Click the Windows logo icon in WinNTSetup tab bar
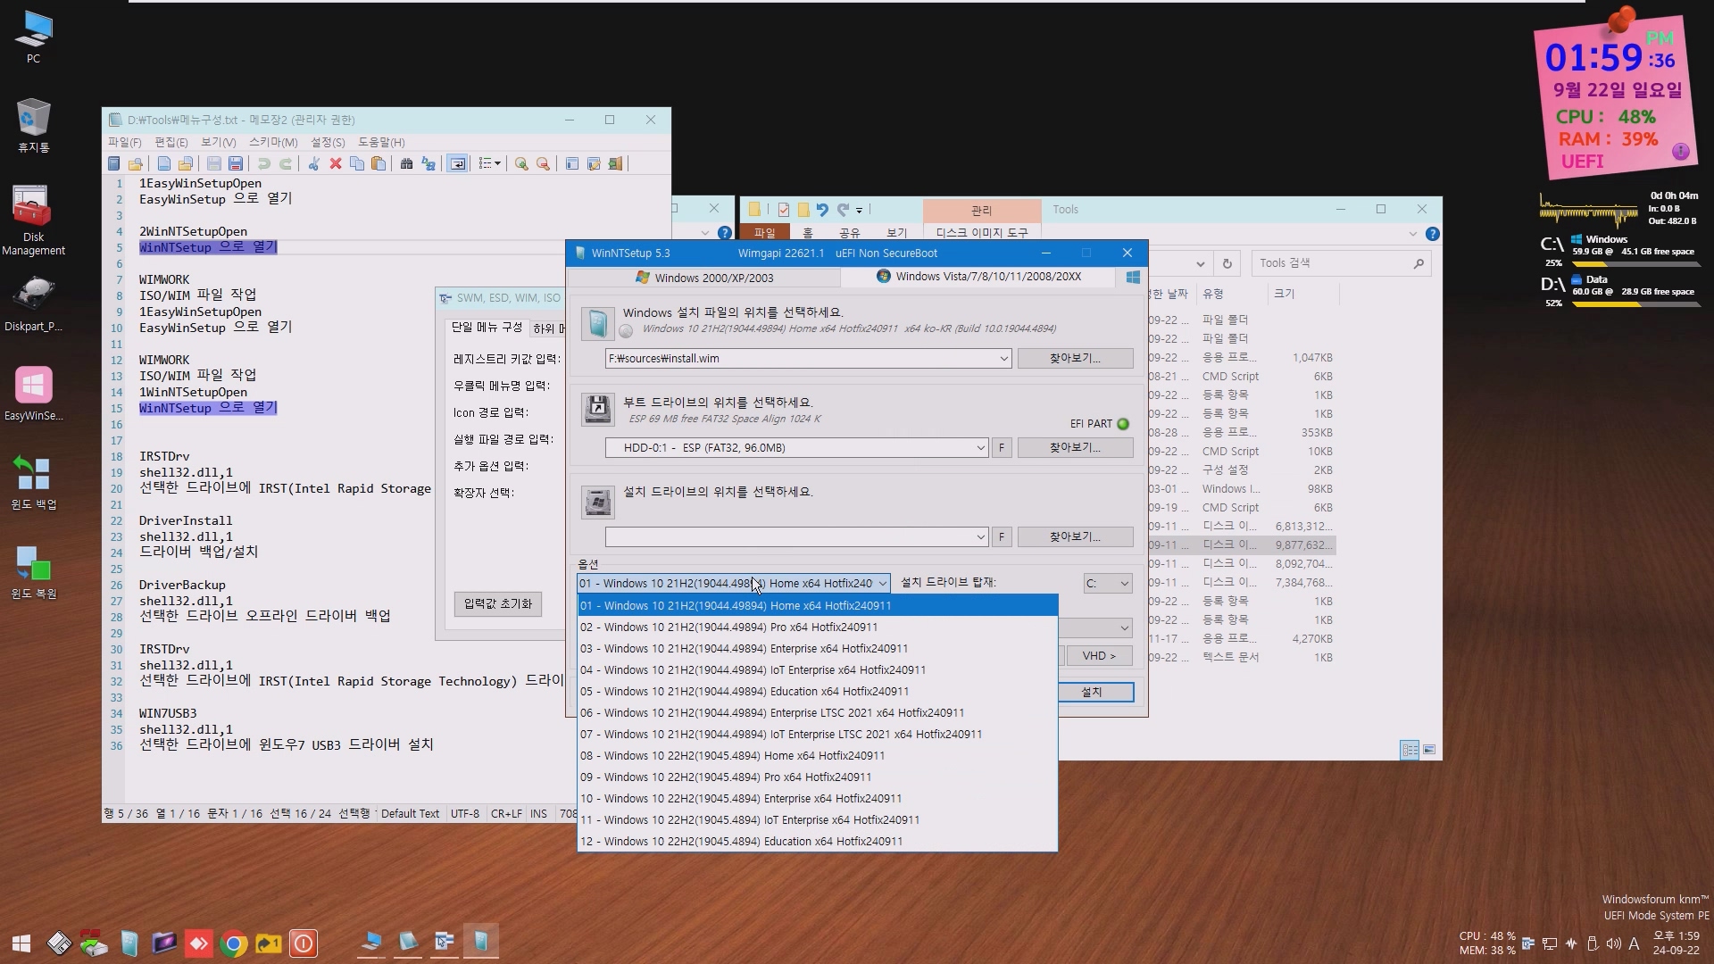1714x964 pixels. coord(1133,278)
